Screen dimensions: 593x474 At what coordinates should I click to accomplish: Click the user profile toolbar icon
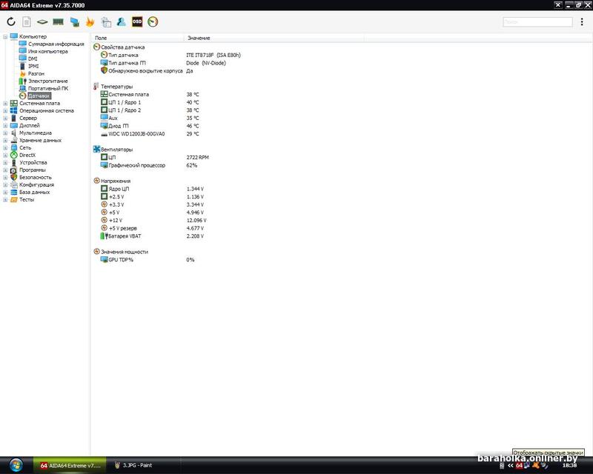click(121, 22)
